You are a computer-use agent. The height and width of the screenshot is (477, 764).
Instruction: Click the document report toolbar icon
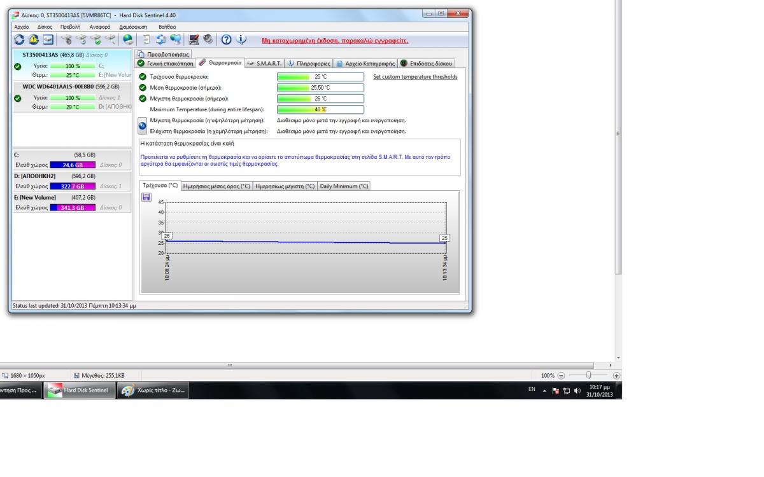(x=146, y=39)
